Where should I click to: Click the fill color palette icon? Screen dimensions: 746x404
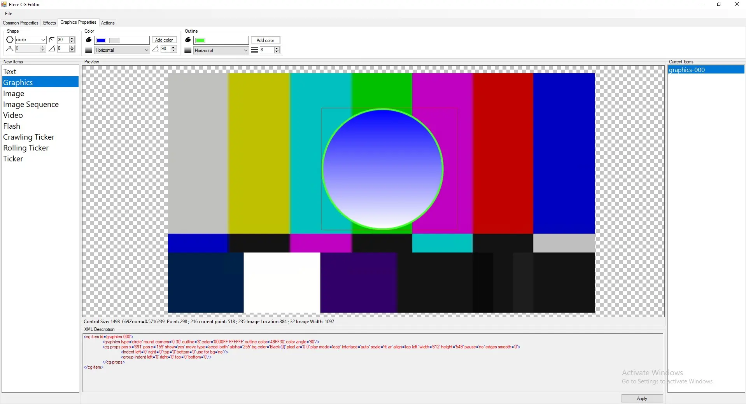coord(89,40)
